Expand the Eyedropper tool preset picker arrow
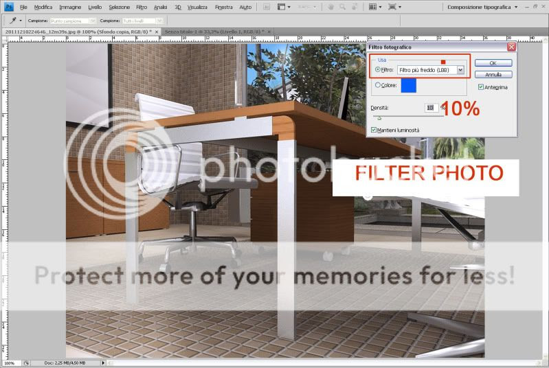Image resolution: width=549 pixels, height=368 pixels. pyautogui.click(x=21, y=21)
